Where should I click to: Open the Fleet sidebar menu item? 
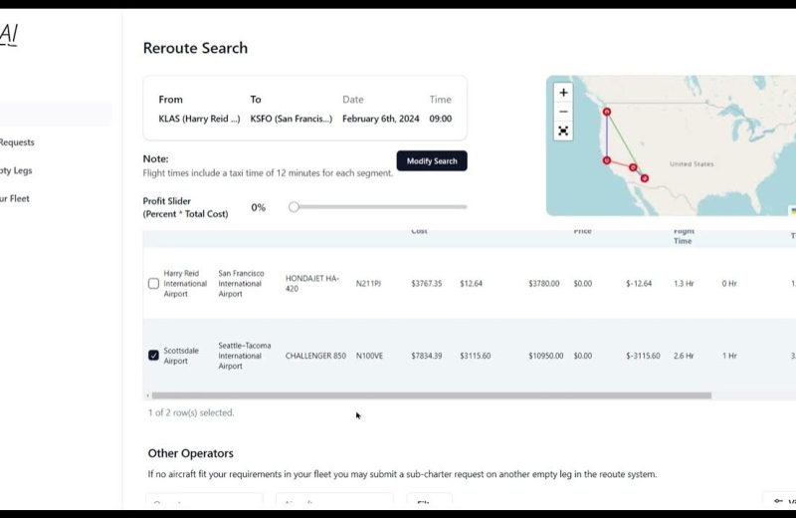pyautogui.click(x=16, y=198)
